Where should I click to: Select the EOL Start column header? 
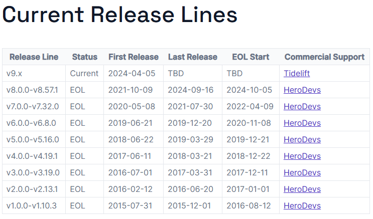(251, 57)
